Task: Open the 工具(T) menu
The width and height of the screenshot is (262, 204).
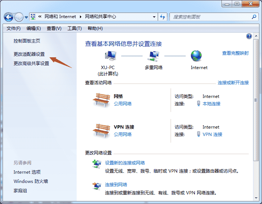Action: pyautogui.click(x=74, y=28)
